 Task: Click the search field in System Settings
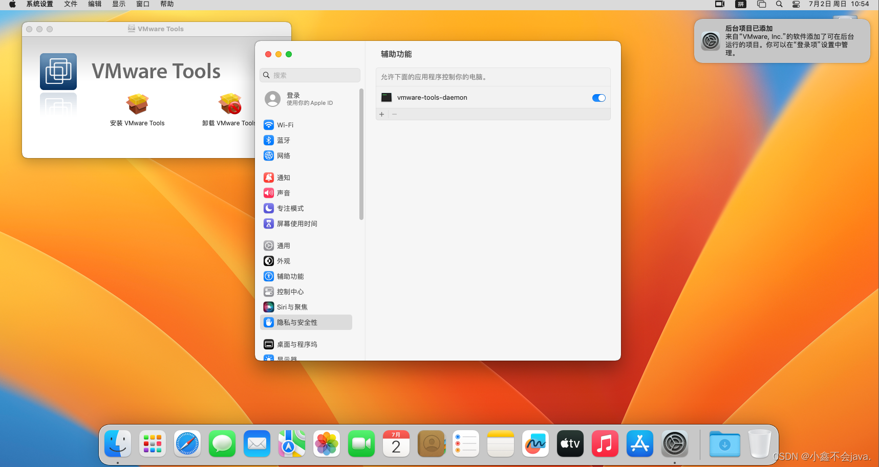pyautogui.click(x=310, y=75)
